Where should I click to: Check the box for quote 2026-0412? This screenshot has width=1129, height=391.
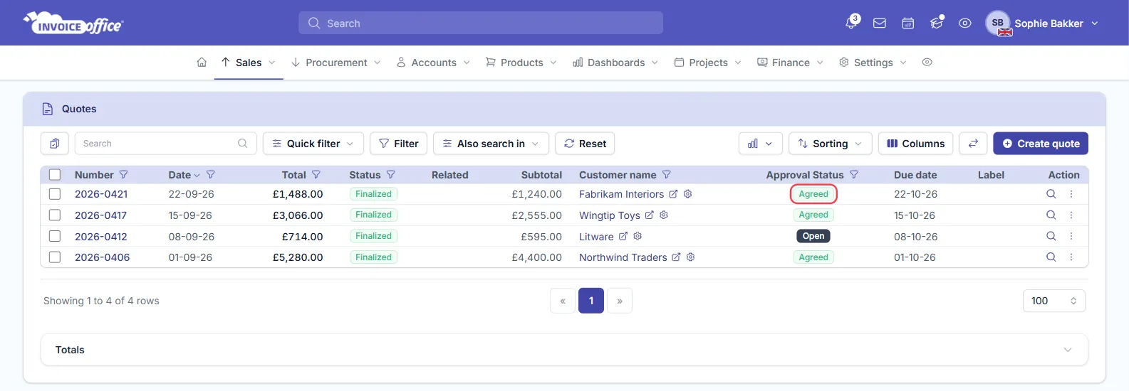pos(55,236)
